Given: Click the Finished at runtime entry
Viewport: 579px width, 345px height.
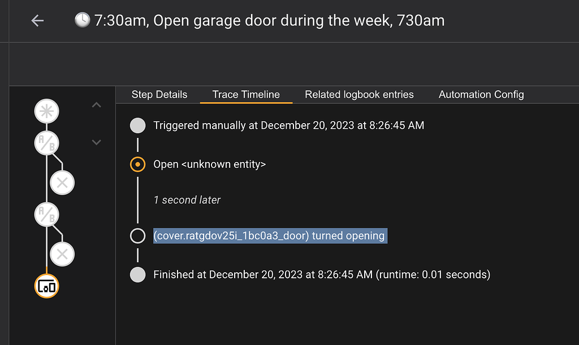Looking at the screenshot, I should click(321, 274).
